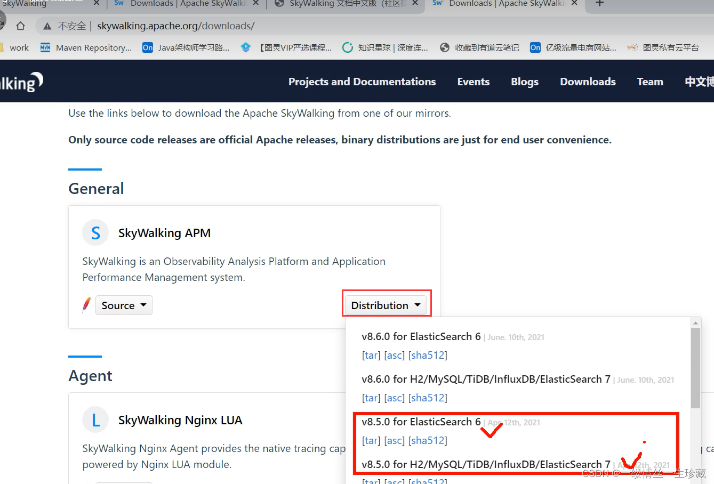Open the 收藏到有道云笔记 bookmark icon
This screenshot has height=484, width=714.
[445, 47]
